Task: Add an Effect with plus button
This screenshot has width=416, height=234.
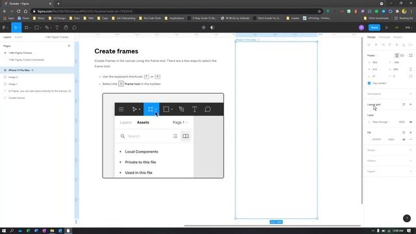Action: 411,161
